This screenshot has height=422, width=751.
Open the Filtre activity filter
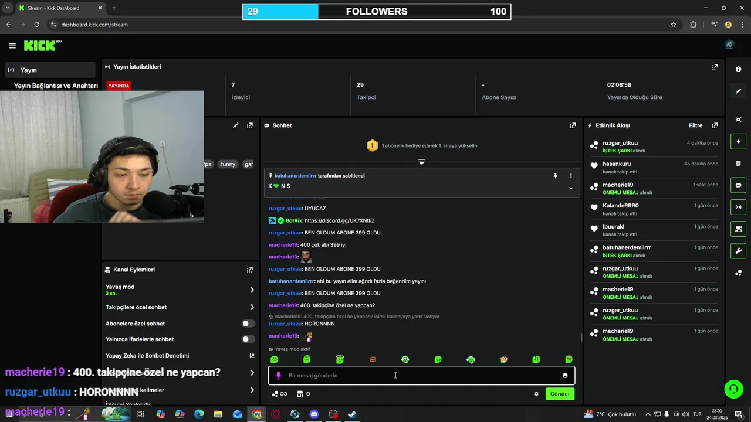tap(695, 125)
